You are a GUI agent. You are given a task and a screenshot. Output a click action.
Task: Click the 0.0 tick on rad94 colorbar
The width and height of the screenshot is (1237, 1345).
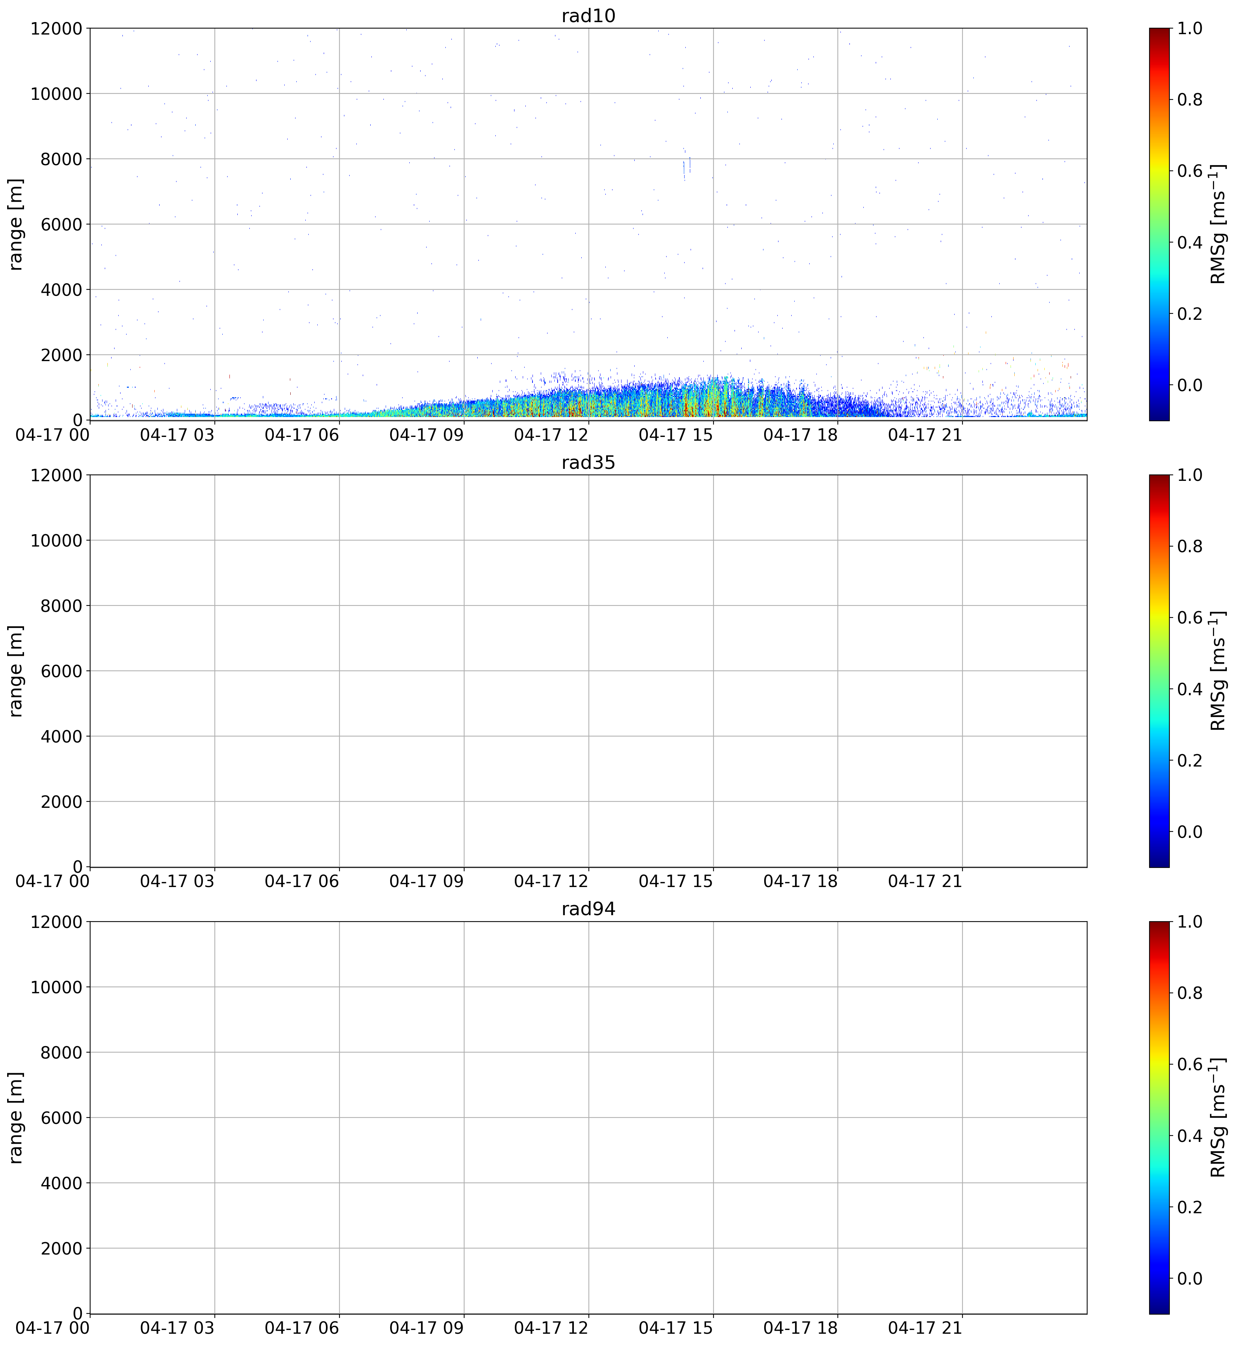point(1189,1279)
